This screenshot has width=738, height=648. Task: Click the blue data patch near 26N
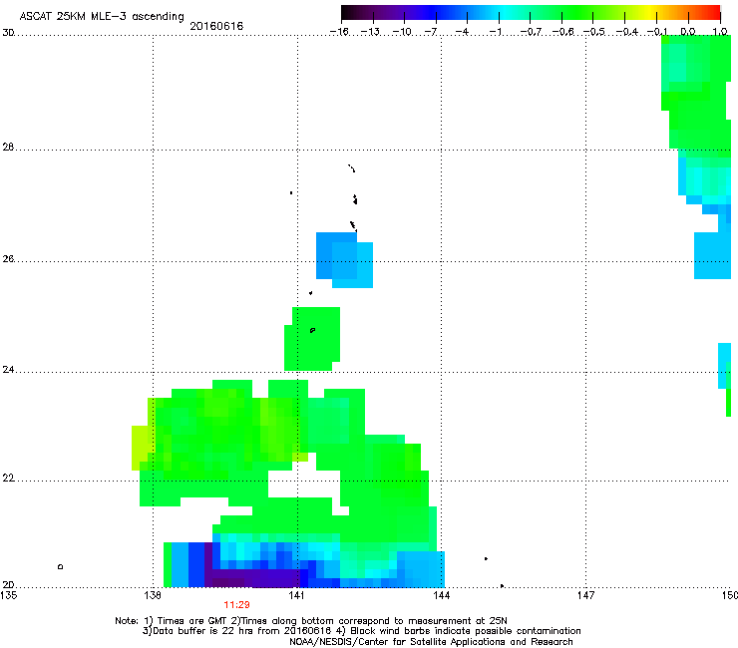point(344,260)
